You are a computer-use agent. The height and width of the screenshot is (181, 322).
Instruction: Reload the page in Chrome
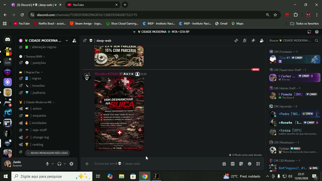[x=22, y=15]
